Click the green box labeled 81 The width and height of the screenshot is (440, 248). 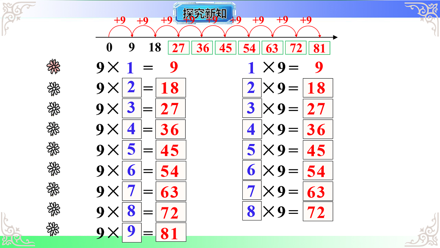(319, 47)
